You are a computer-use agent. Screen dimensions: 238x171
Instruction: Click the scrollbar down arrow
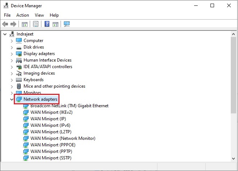pyautogui.click(x=233, y=159)
